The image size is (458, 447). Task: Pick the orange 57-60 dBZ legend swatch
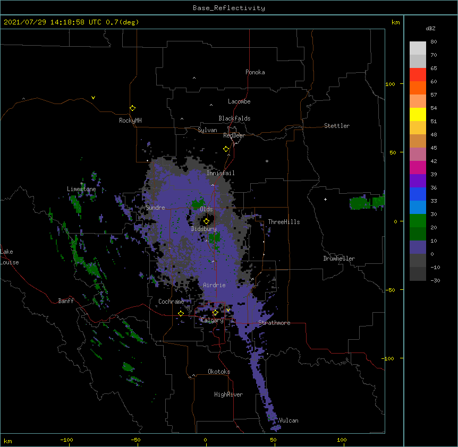coord(418,88)
